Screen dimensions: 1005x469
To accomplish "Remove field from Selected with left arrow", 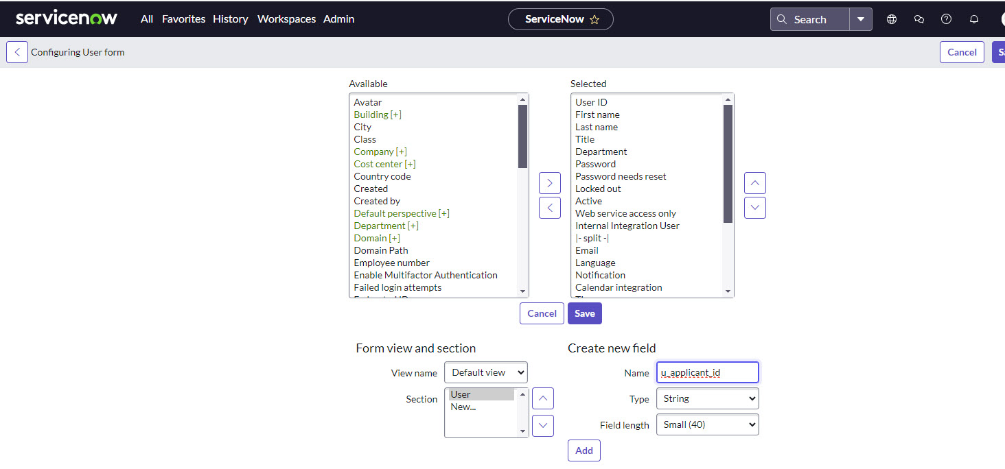I will click(x=550, y=207).
